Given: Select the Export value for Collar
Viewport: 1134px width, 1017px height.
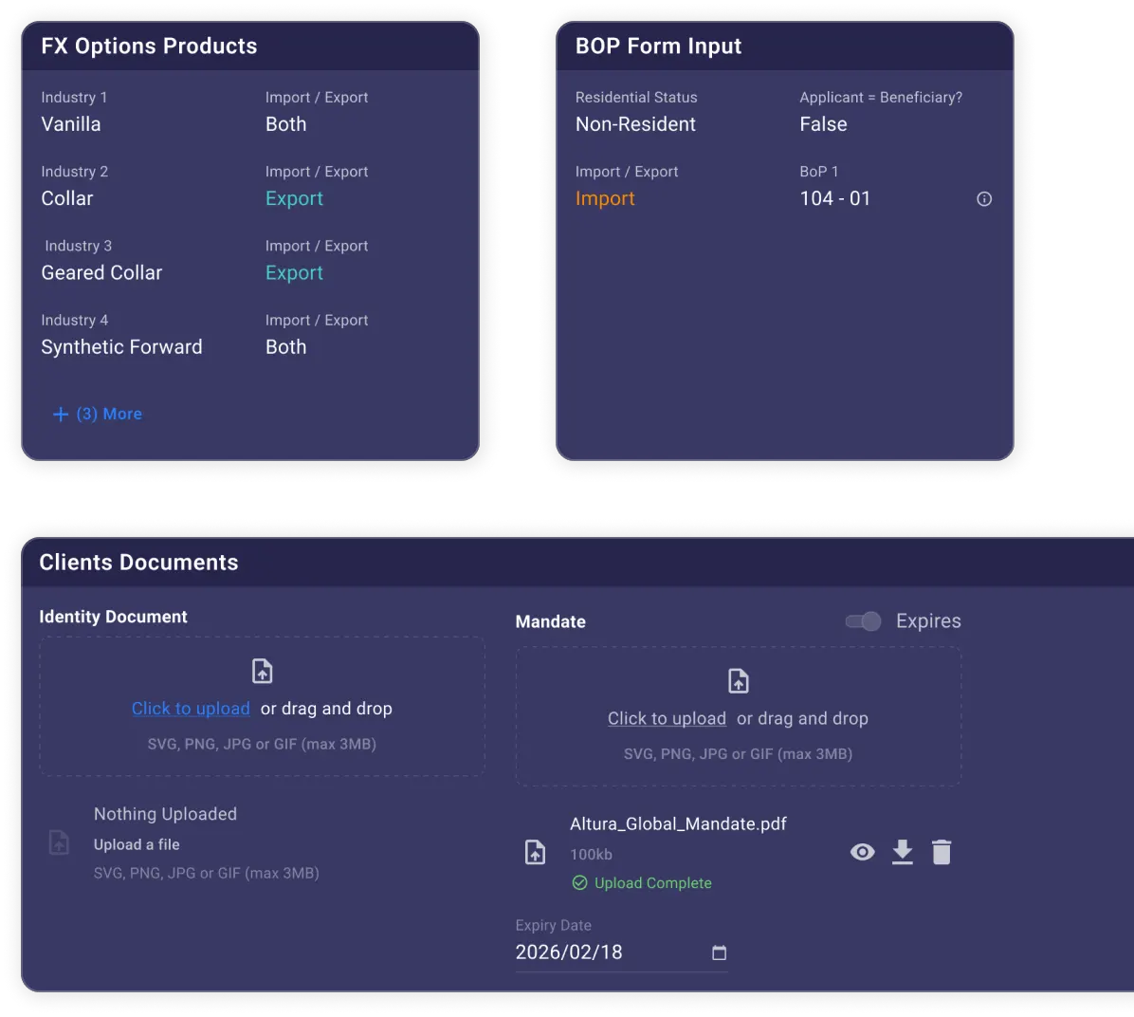Looking at the screenshot, I should [x=294, y=199].
